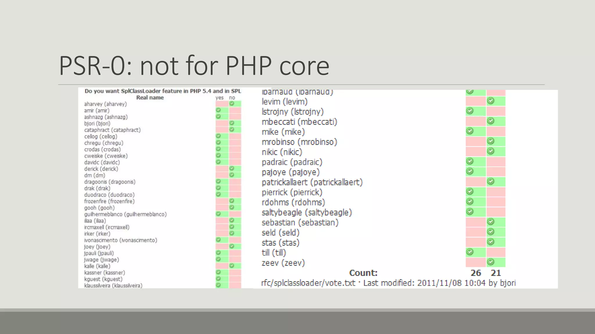This screenshot has width=595, height=334.
Task: Click the yes-vote checkmark for rdohms
Action: pyautogui.click(x=470, y=202)
